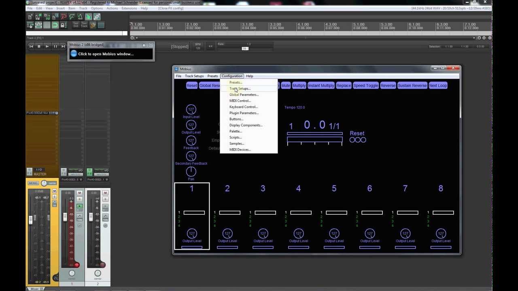
Task: Click the Sustain Reverse button
Action: [x=412, y=85]
